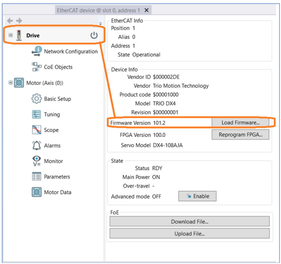281x264 pixels.
Task: Select the Motor axis icon
Action: (x=19, y=83)
